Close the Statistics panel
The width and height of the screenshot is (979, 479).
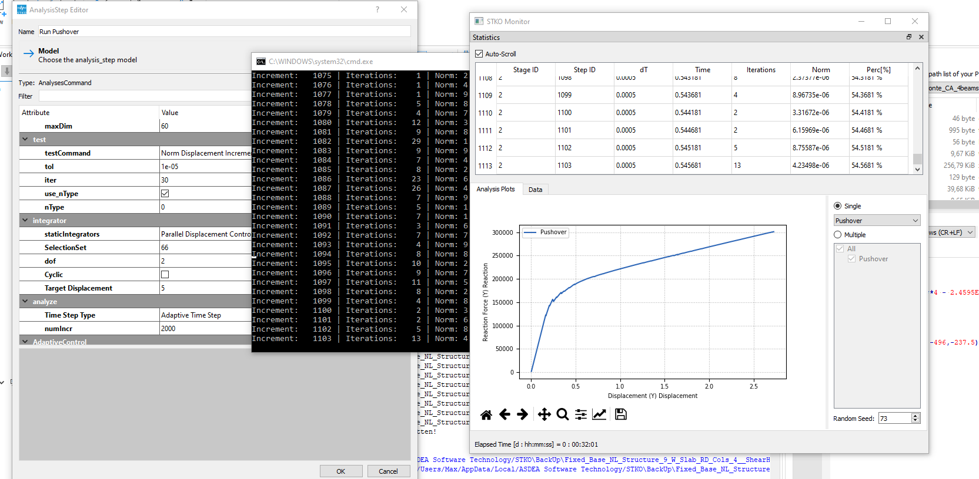pyautogui.click(x=921, y=37)
